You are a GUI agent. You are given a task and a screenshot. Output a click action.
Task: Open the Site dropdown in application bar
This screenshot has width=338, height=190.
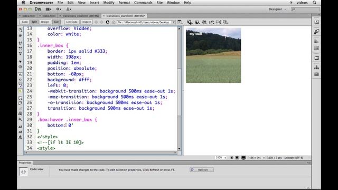69,9
